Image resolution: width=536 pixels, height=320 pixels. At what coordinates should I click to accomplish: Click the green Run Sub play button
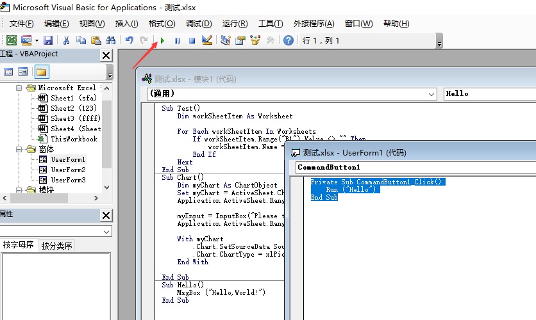[162, 40]
